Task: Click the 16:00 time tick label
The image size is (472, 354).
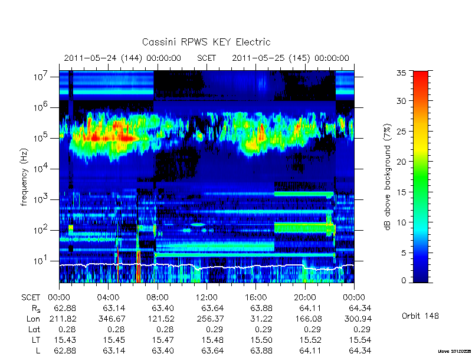Action: [x=256, y=297]
